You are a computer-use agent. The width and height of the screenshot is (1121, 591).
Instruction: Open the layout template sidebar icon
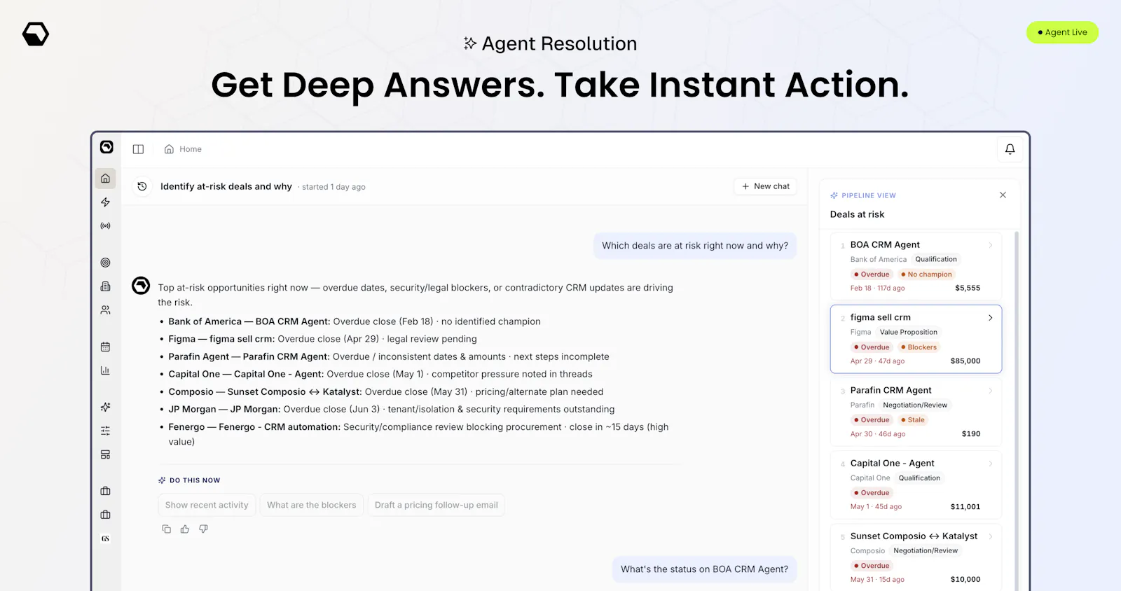click(106, 454)
